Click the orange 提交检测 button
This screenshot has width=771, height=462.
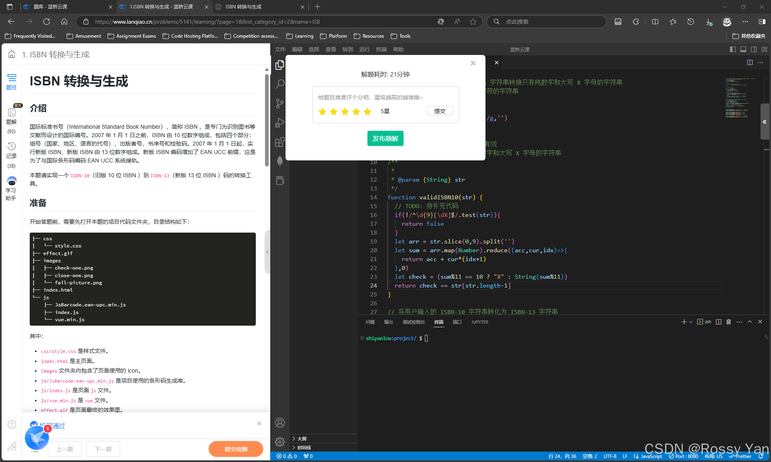236,449
